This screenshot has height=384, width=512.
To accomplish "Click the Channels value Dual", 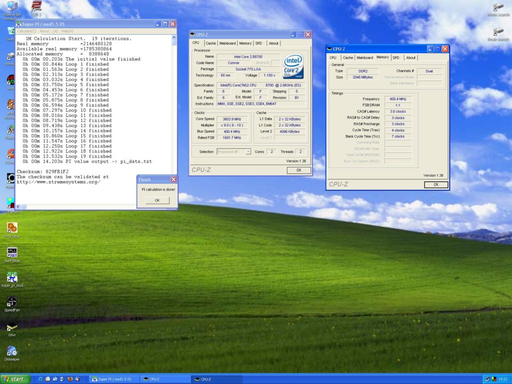I will [429, 71].
